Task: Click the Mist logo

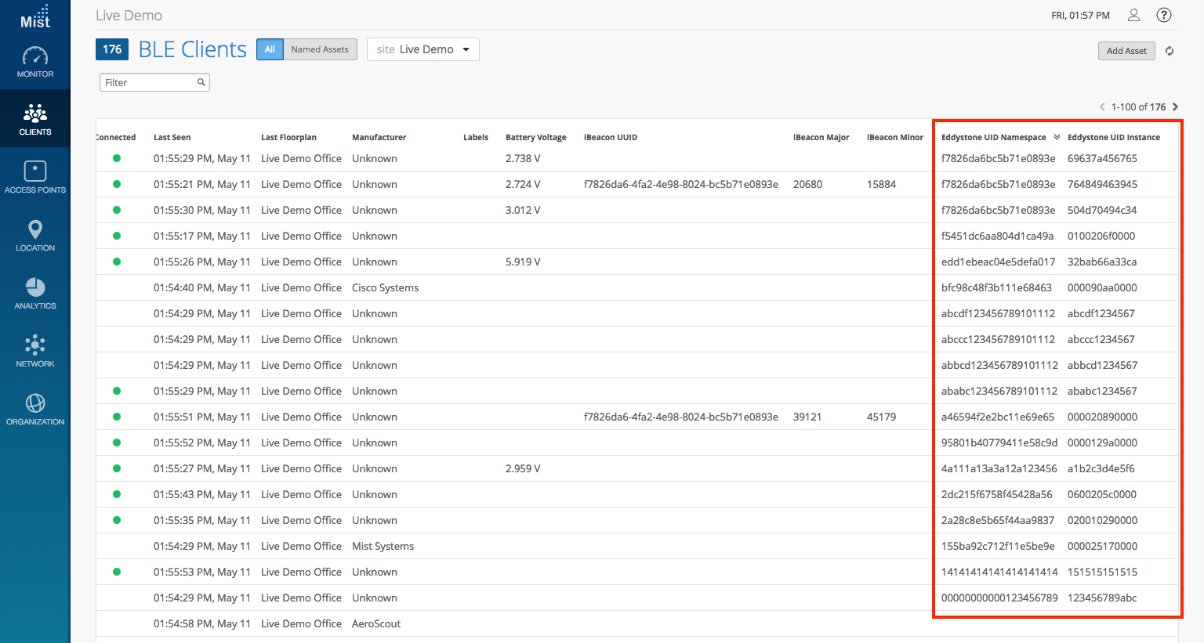Action: tap(35, 16)
